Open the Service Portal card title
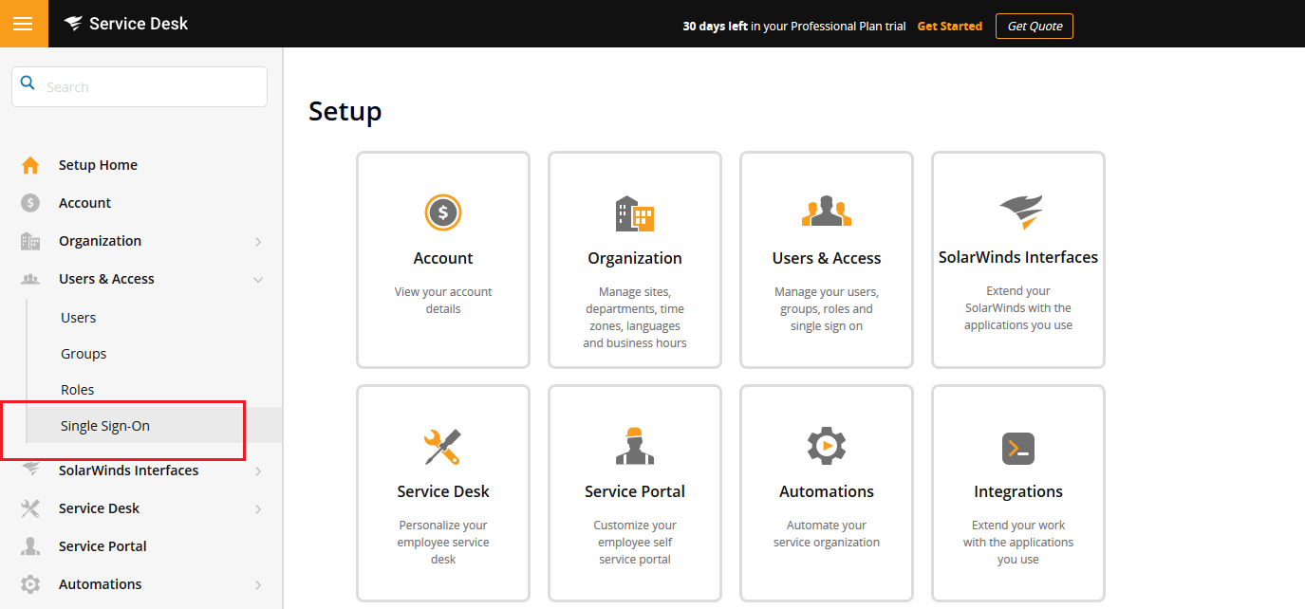This screenshot has width=1305, height=609. pos(635,491)
